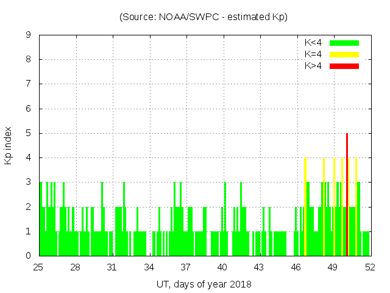The image size is (390, 293).
Task: Click the K=4 legend label text
Action: pos(313,54)
